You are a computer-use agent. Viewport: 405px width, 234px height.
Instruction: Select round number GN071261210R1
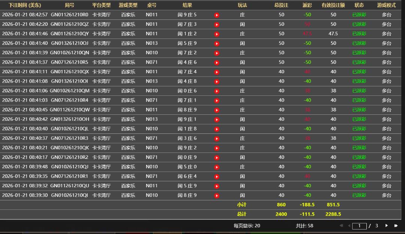point(70,176)
